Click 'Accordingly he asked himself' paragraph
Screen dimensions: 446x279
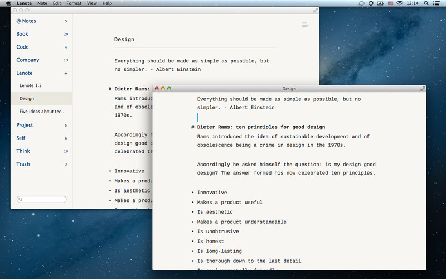tap(286, 169)
